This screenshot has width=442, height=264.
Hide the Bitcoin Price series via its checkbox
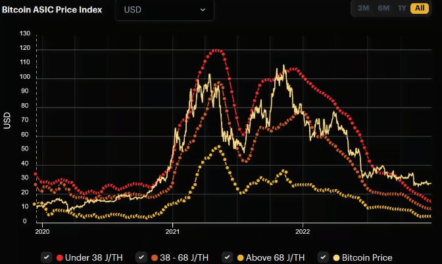pos(324,257)
